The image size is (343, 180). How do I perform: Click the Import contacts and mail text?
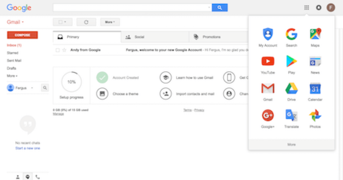(195, 94)
